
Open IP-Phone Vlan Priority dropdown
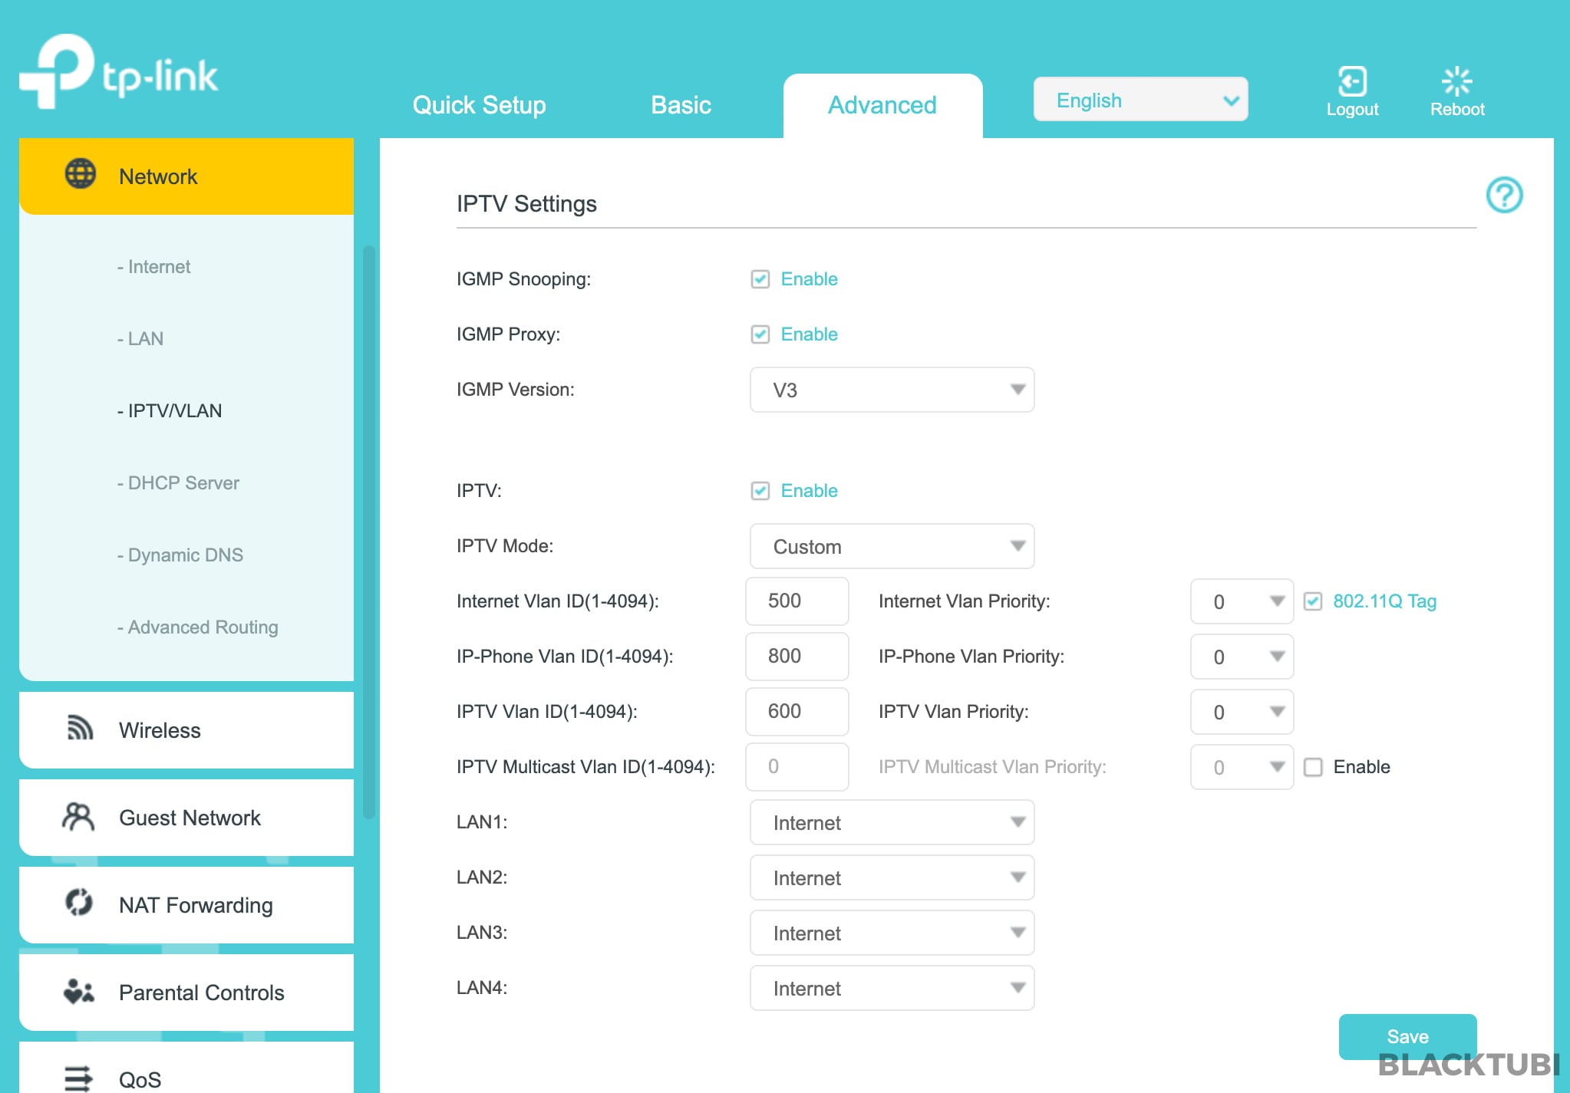click(1242, 657)
